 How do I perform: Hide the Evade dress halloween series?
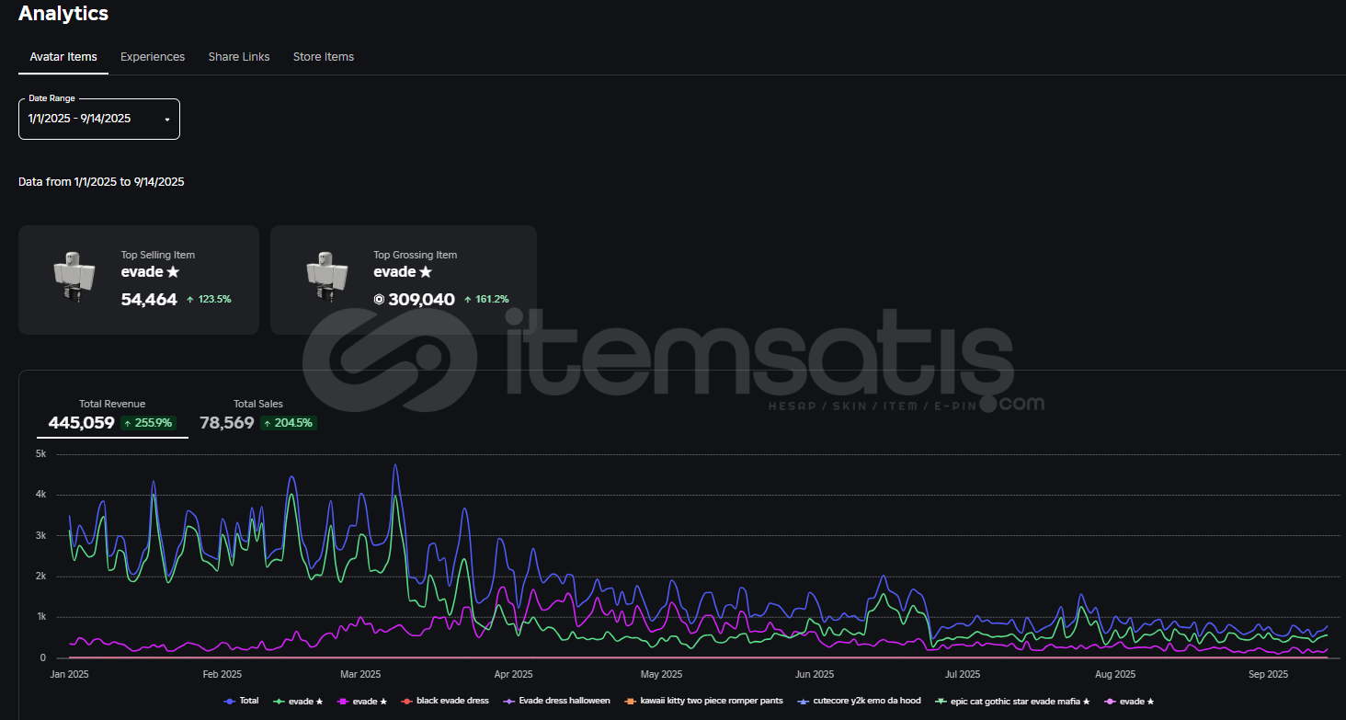(x=557, y=701)
